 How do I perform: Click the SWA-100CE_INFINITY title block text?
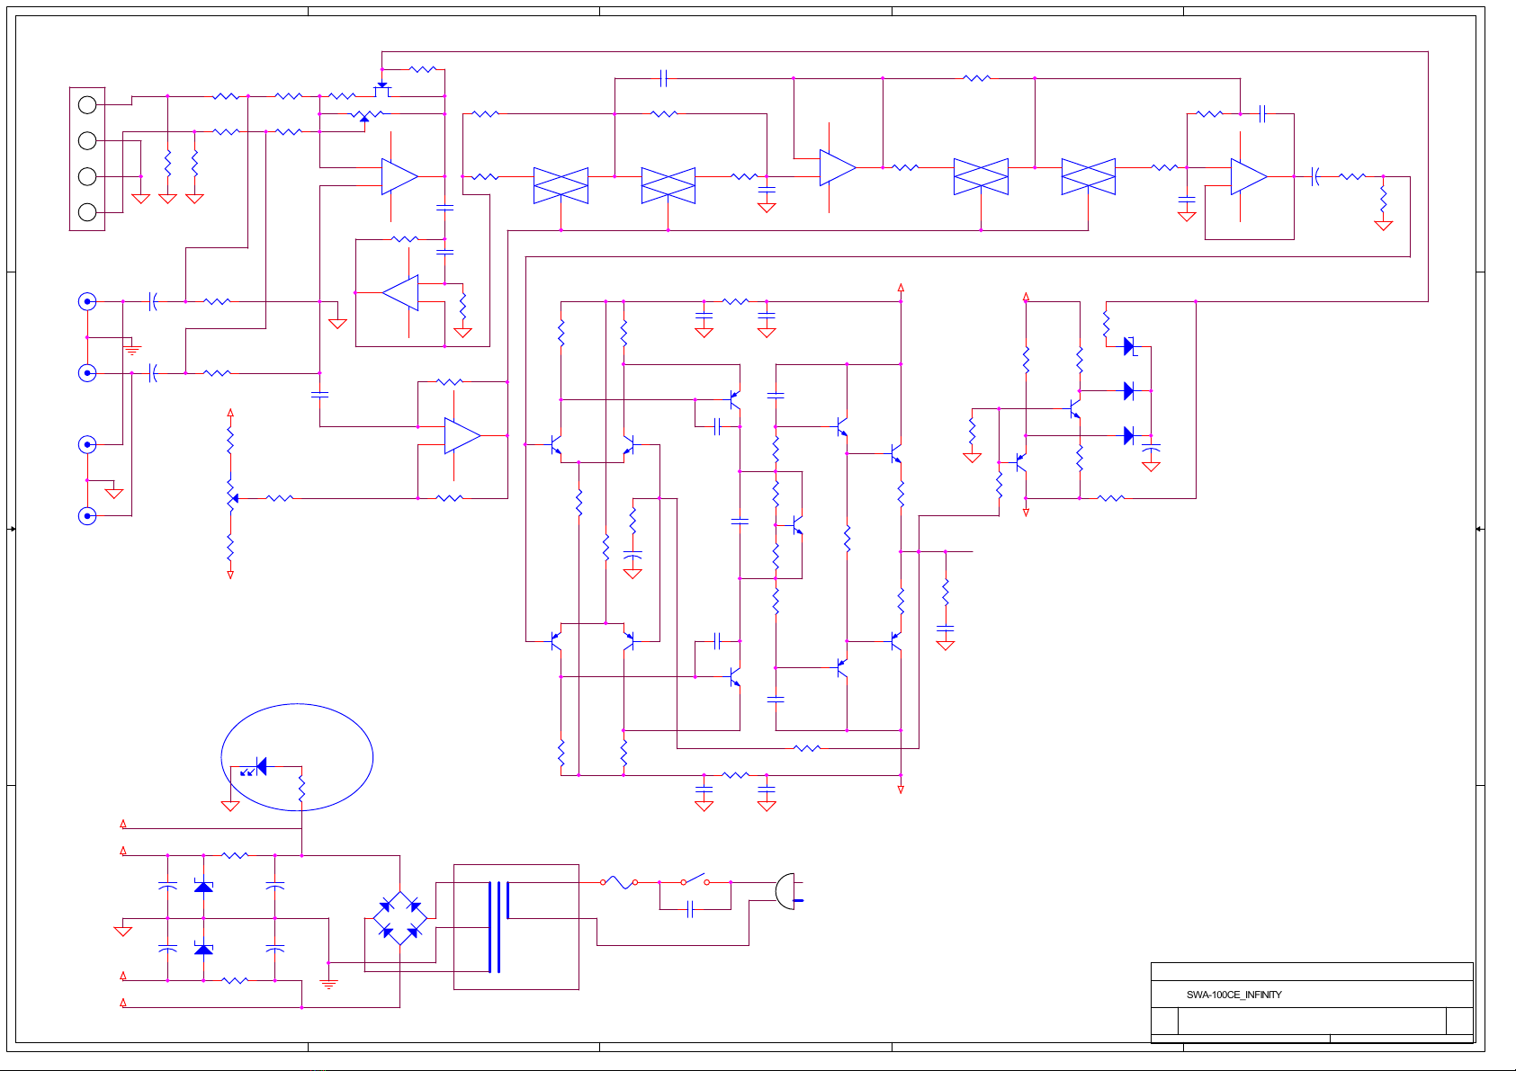click(x=1233, y=995)
